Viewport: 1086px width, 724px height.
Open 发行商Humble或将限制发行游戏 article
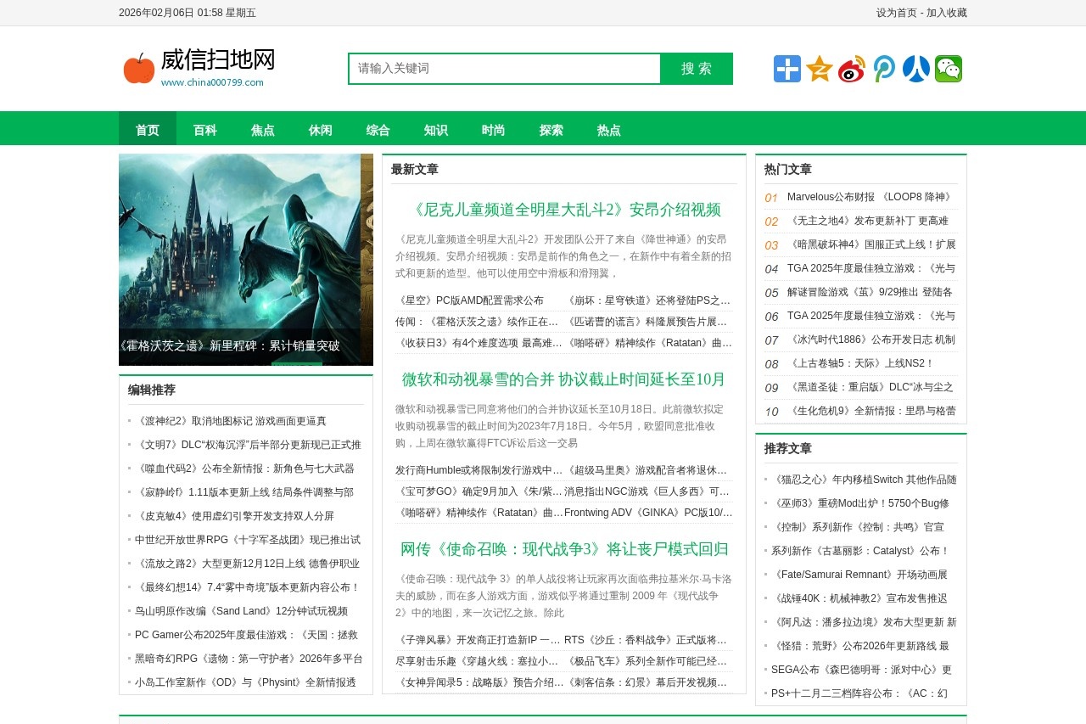coord(479,470)
